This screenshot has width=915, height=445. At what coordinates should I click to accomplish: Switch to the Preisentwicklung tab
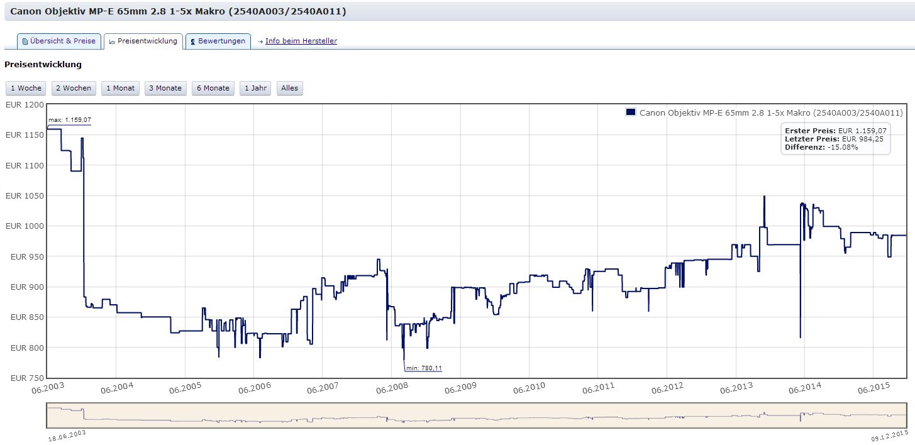point(143,41)
